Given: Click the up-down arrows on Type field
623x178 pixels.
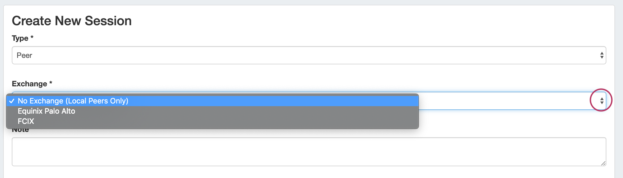Looking at the screenshot, I should [x=602, y=55].
